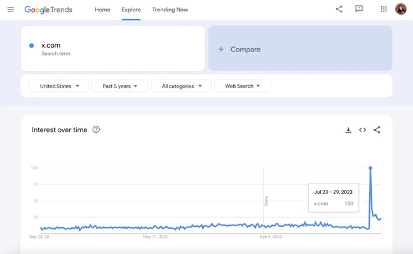
Task: Open the Past 5 years dropdown
Action: click(119, 86)
